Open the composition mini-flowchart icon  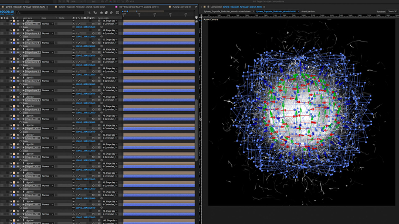coord(89,12)
